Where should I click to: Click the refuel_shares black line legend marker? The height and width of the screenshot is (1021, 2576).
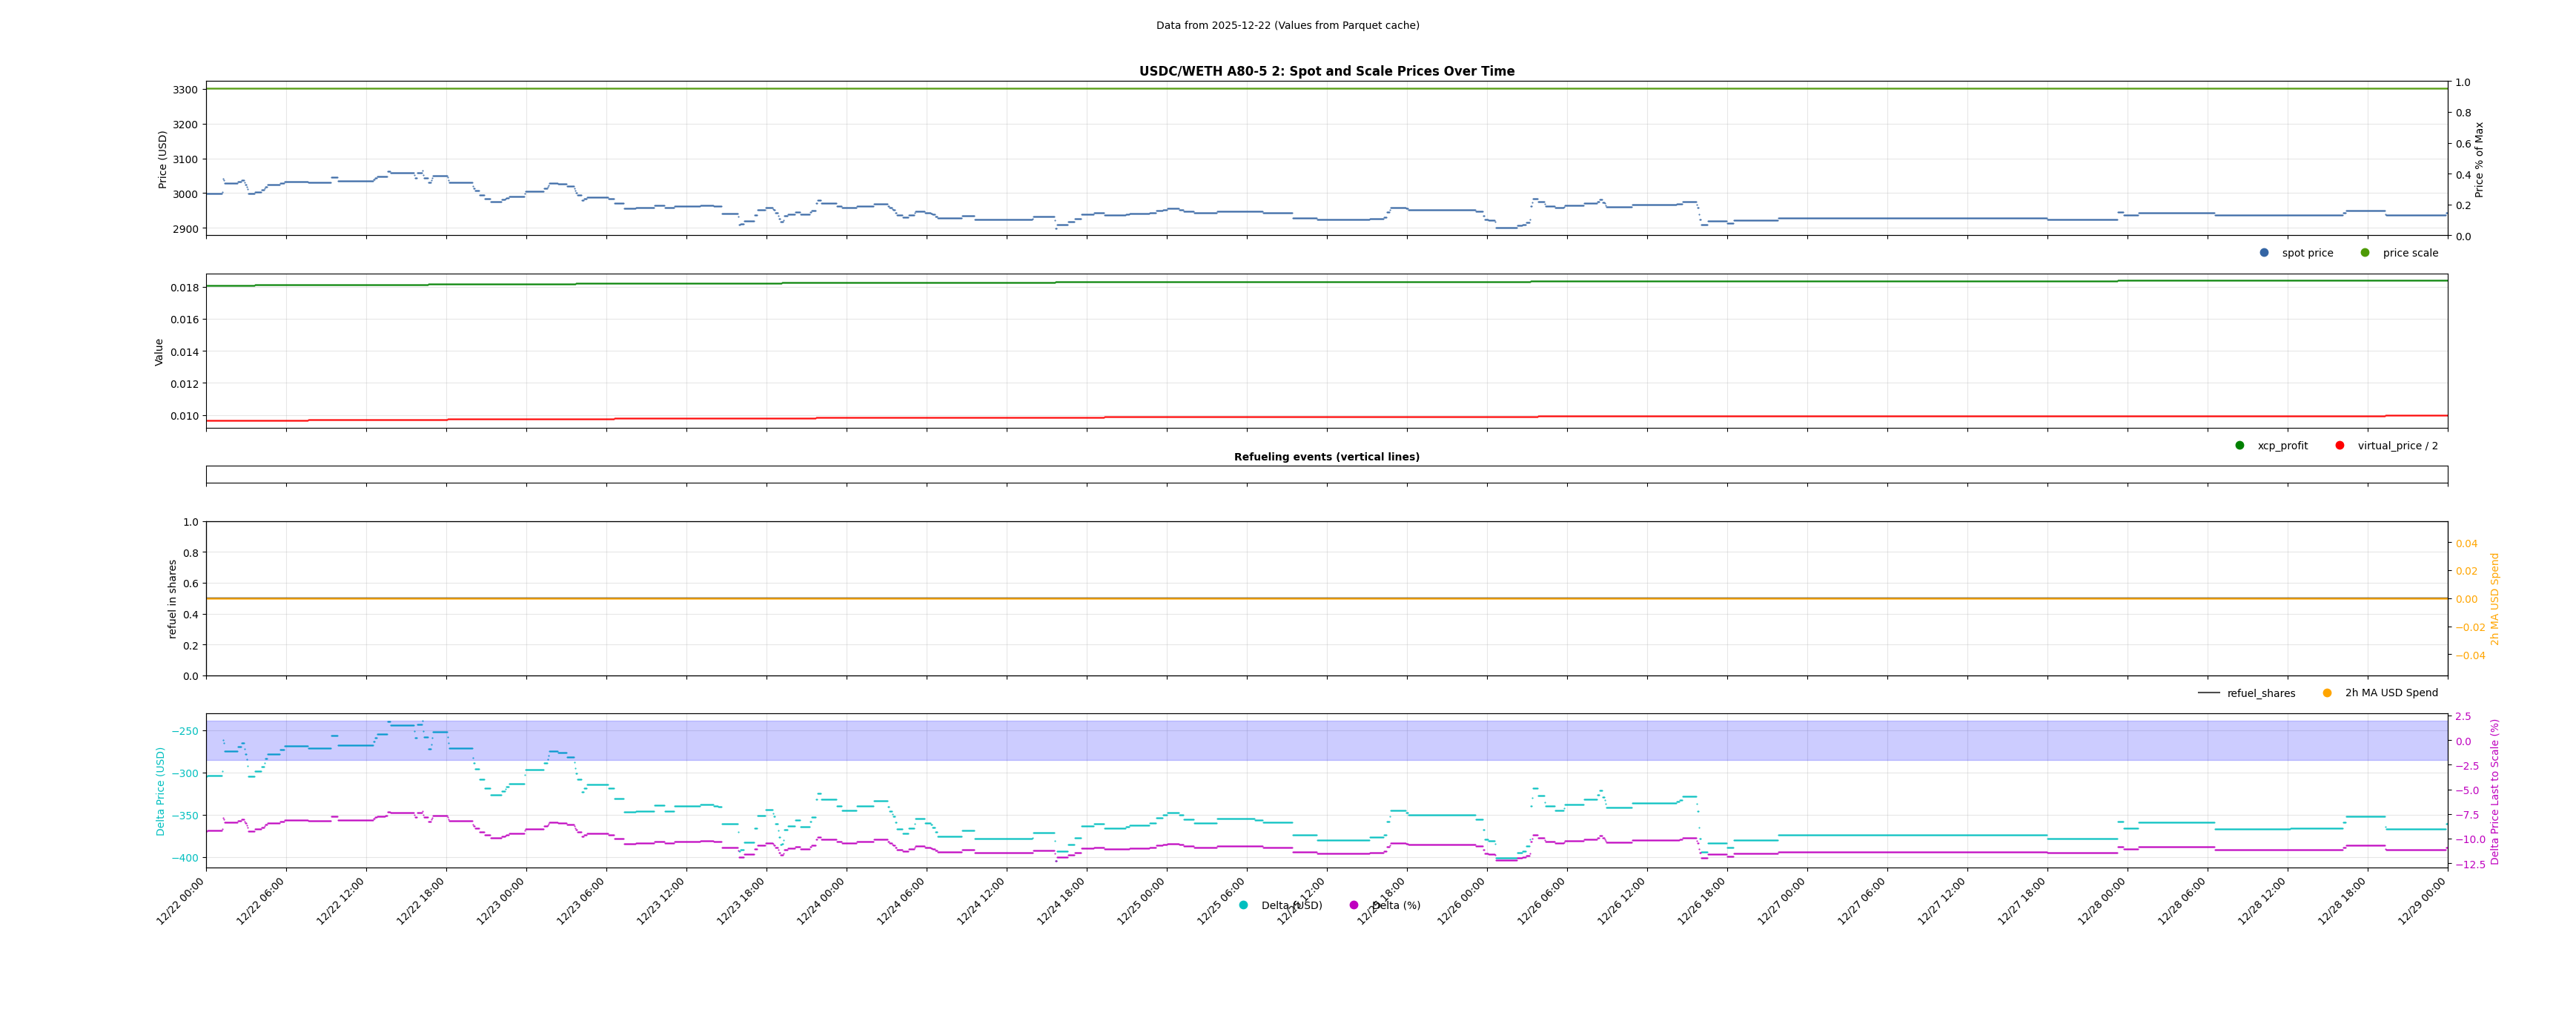click(x=2209, y=693)
